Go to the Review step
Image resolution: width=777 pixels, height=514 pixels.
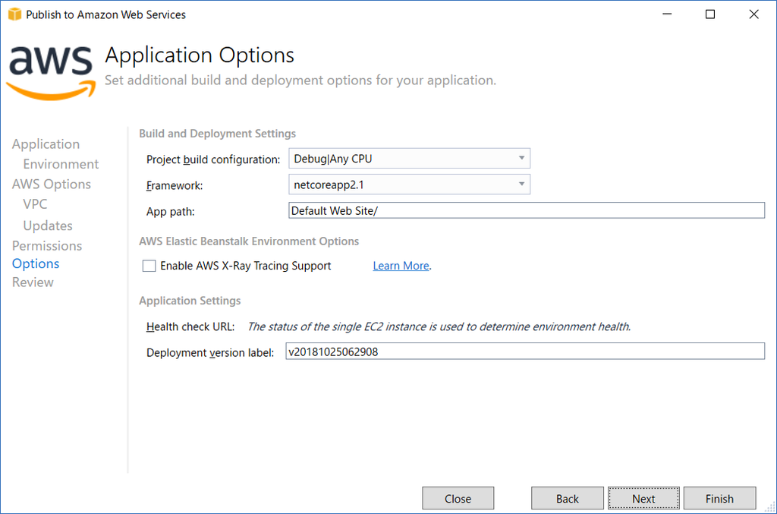tap(33, 282)
